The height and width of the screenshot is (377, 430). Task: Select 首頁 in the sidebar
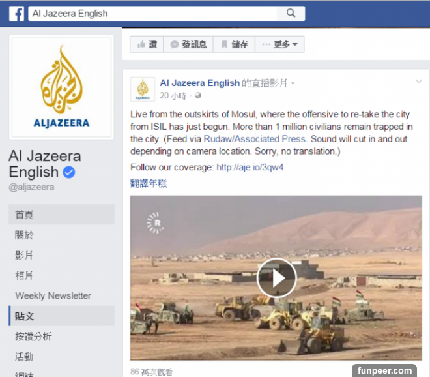pyautogui.click(x=61, y=215)
